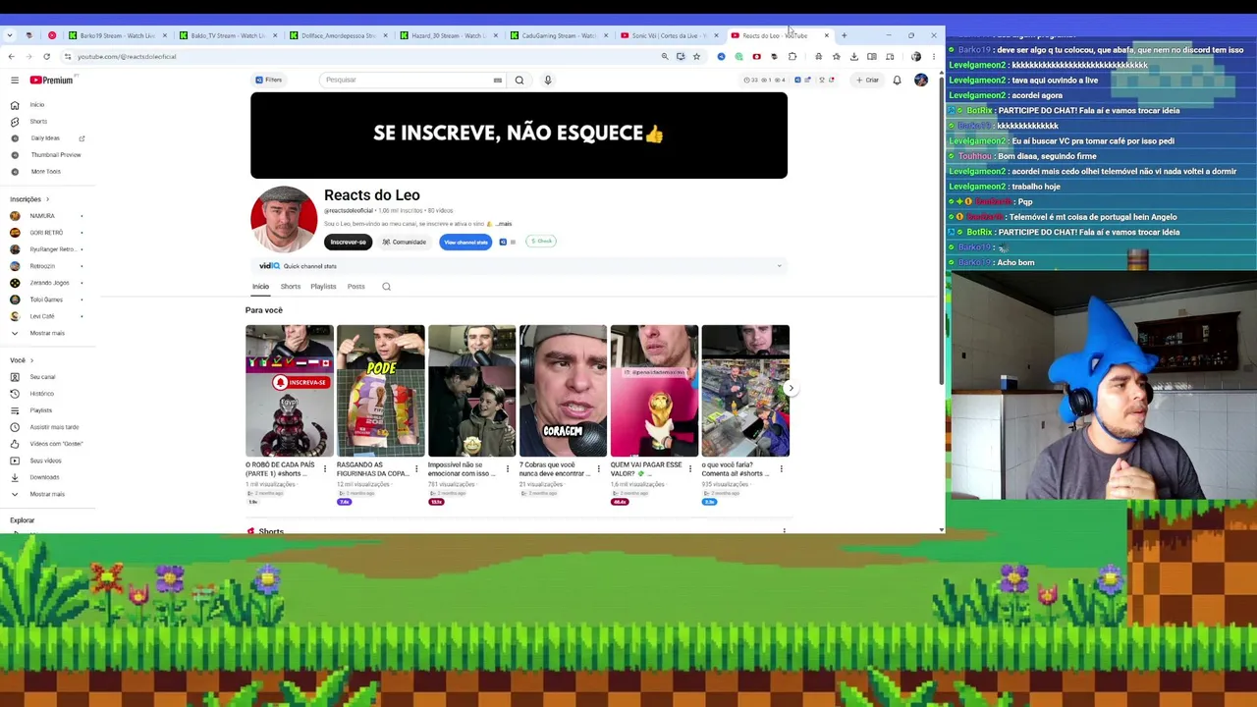
Task: Open the browser tab search dropdown
Action: click(9, 35)
